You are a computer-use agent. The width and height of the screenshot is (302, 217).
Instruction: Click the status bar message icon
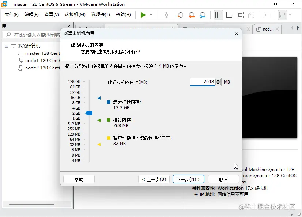tap(291, 213)
